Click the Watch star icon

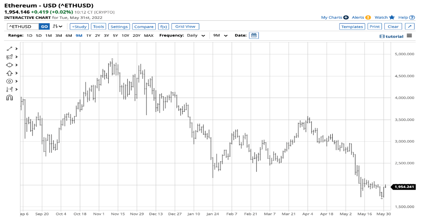(x=392, y=18)
